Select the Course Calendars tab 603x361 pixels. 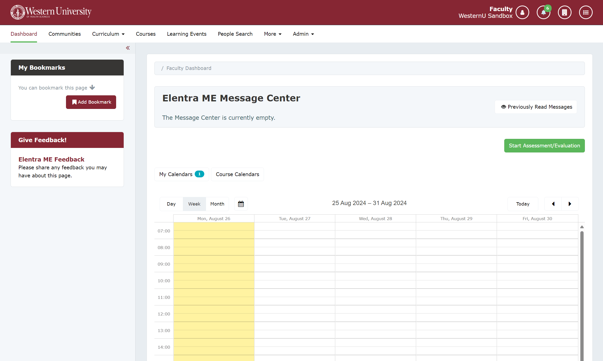point(237,174)
